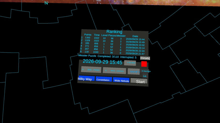Screen dimensions: 220x123
Task: Click the Date column header
Action: point(135,36)
